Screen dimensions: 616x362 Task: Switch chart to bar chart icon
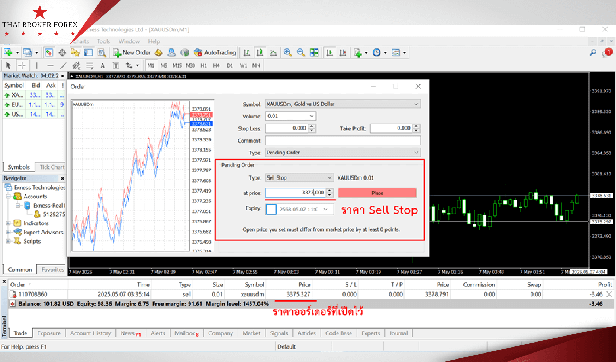point(247,53)
